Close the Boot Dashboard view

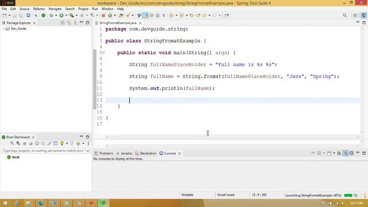click(33, 137)
